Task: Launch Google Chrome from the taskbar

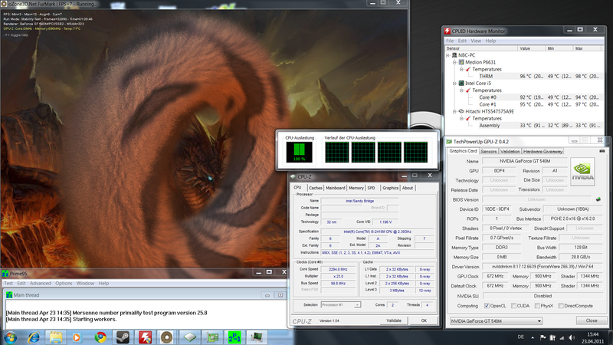Action: point(100,337)
